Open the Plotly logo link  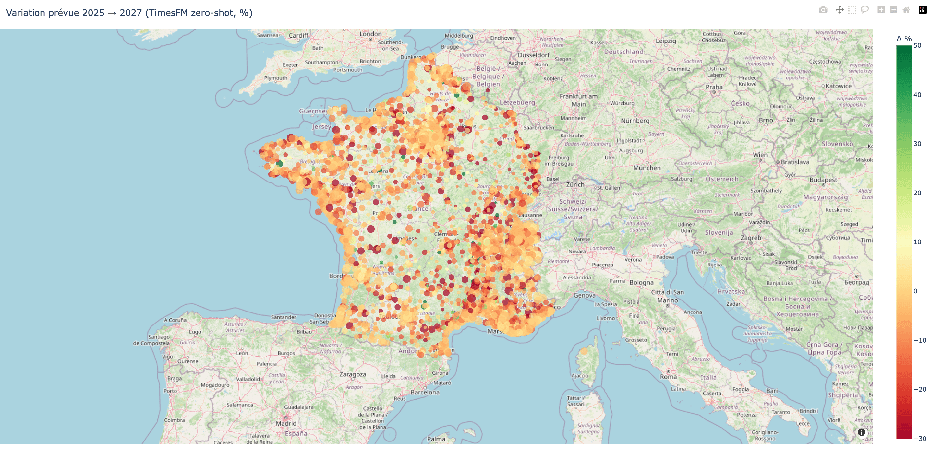[x=923, y=10]
